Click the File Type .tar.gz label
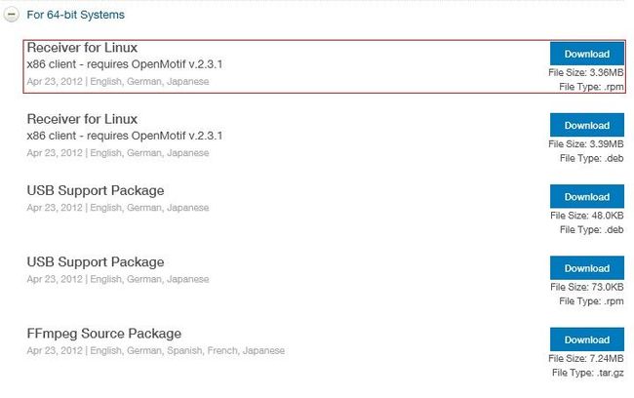Screen dimensions: 634x398 pyautogui.click(x=588, y=373)
